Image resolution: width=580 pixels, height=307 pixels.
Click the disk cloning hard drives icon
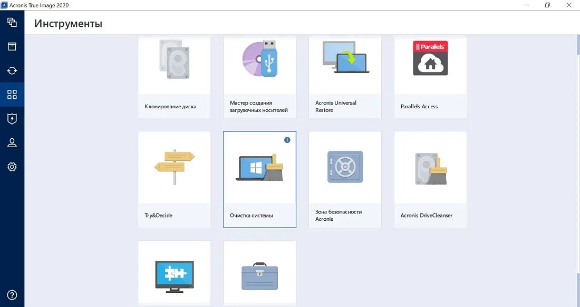(x=174, y=59)
